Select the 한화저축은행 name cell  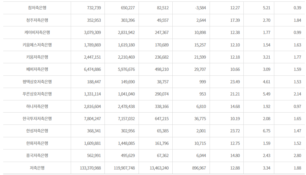(x=37, y=143)
